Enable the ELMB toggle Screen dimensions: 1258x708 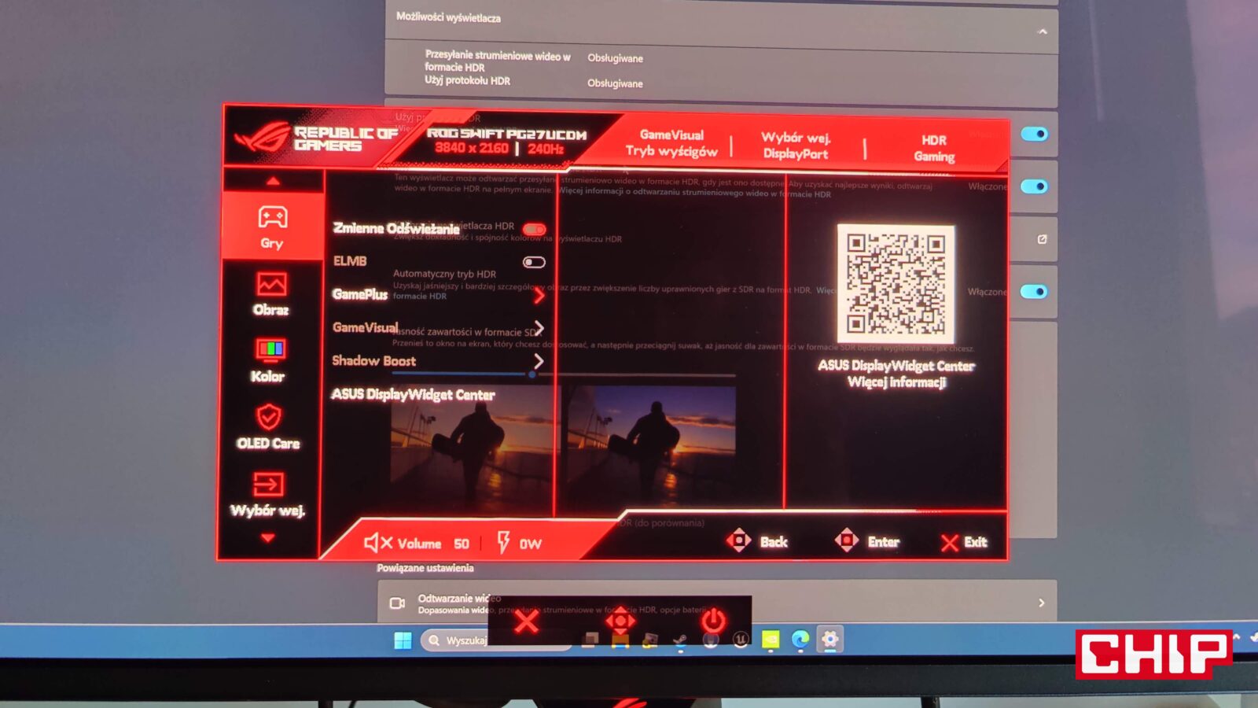point(534,262)
